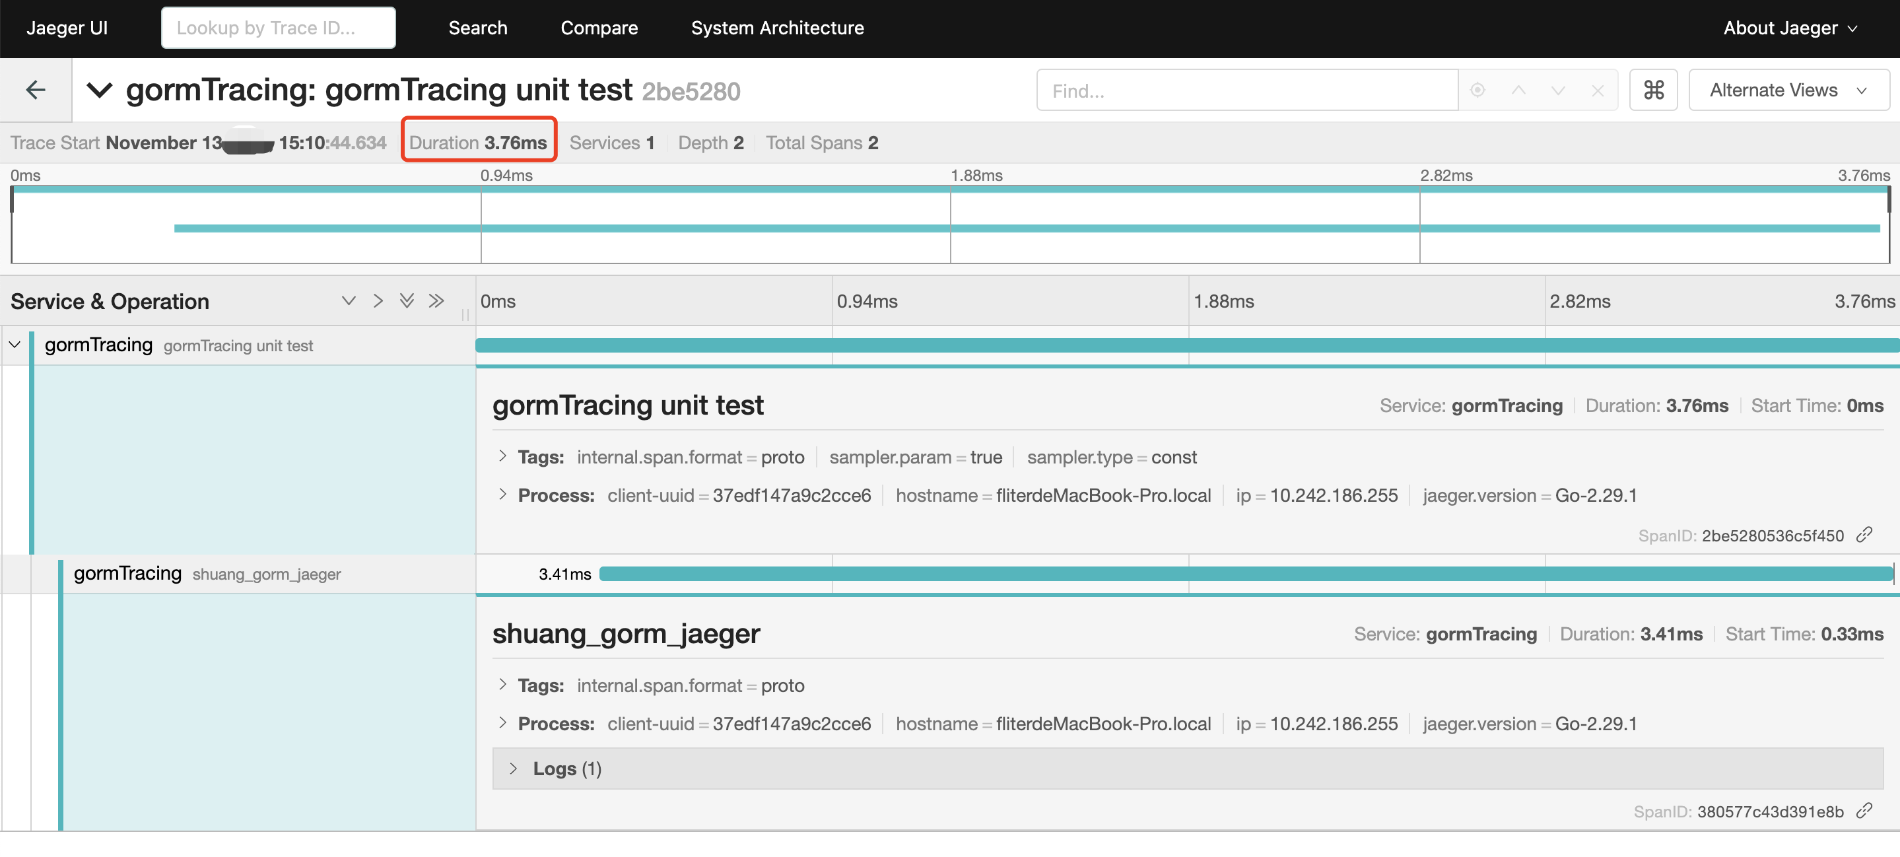Open Alternate Views dropdown
This screenshot has width=1900, height=857.
pyautogui.click(x=1788, y=90)
